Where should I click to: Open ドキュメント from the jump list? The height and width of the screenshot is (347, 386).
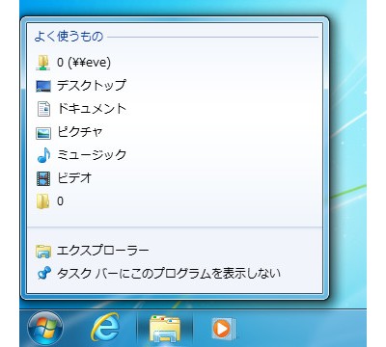coord(175,109)
